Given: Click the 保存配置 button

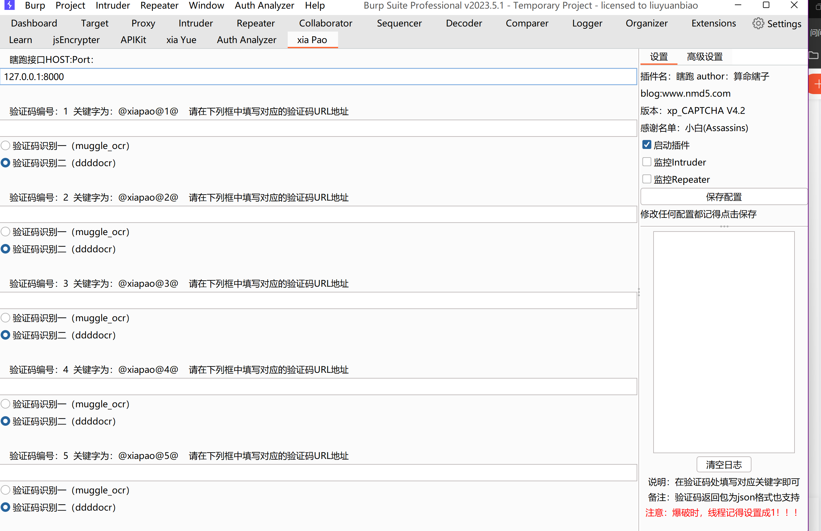Looking at the screenshot, I should coord(723,197).
